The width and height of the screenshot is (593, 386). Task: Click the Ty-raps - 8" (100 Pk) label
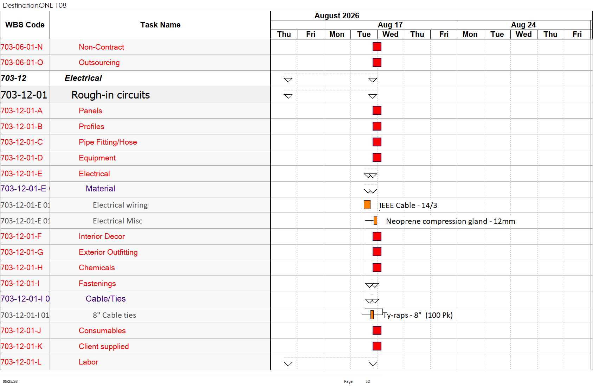418,315
